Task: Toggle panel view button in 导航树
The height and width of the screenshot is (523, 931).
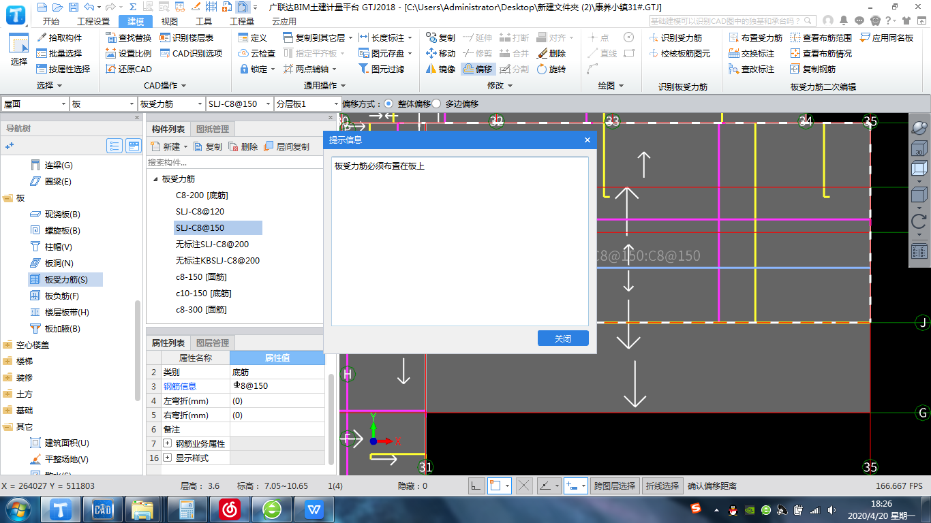Action: (x=134, y=146)
